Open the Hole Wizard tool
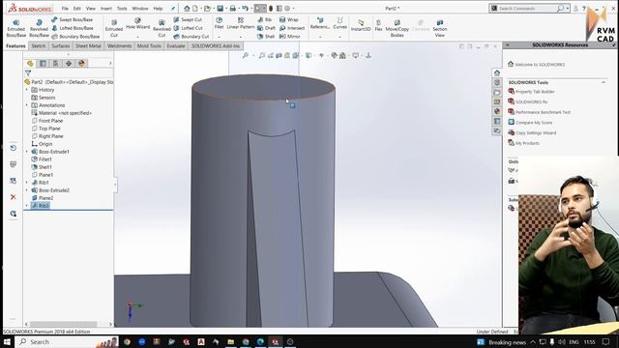 (x=137, y=23)
